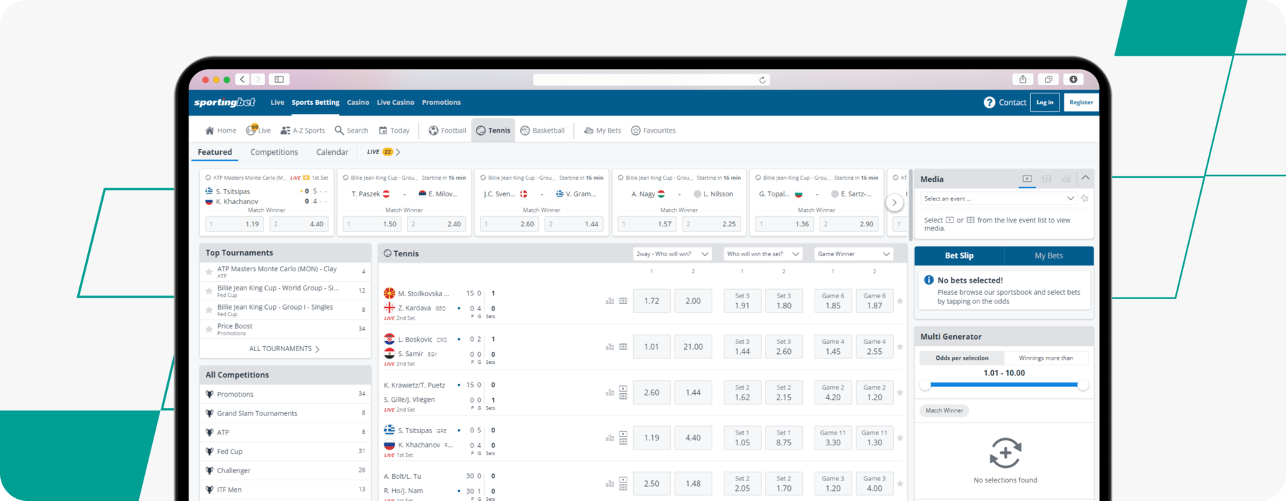Click the browser address bar

coord(651,80)
